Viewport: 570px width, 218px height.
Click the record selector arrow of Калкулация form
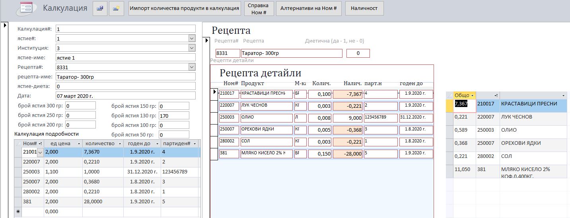(x=5, y=25)
